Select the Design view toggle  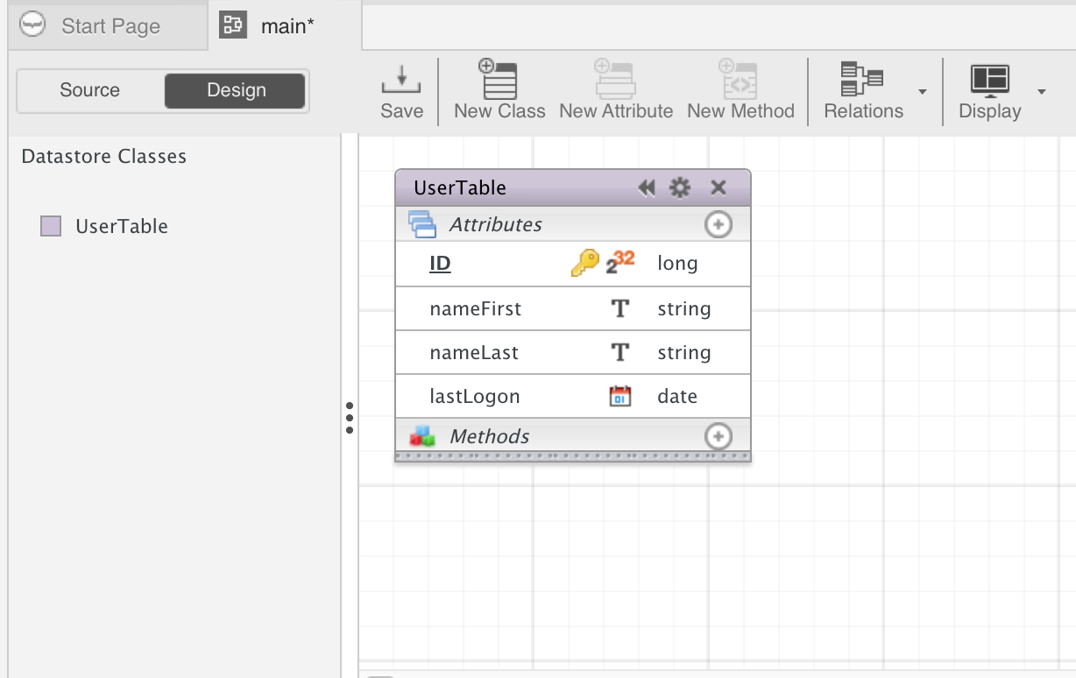coord(234,89)
